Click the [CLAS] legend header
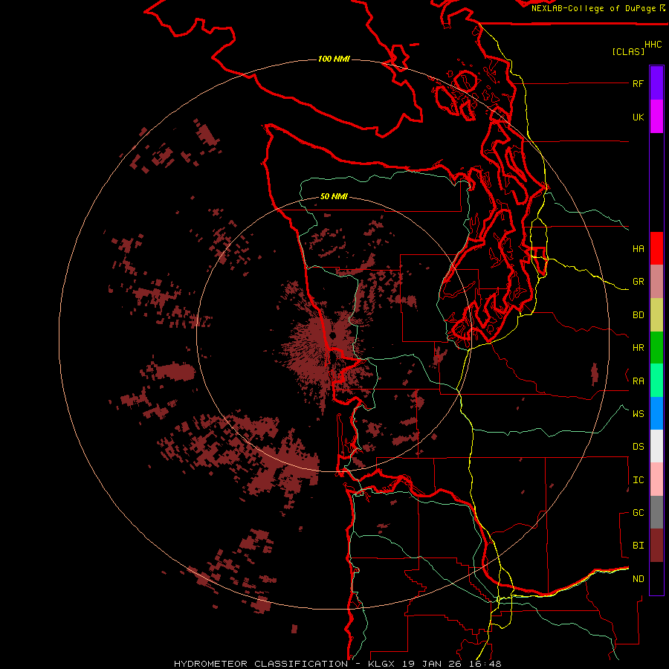Viewport: 669px width, 669px height. click(628, 51)
